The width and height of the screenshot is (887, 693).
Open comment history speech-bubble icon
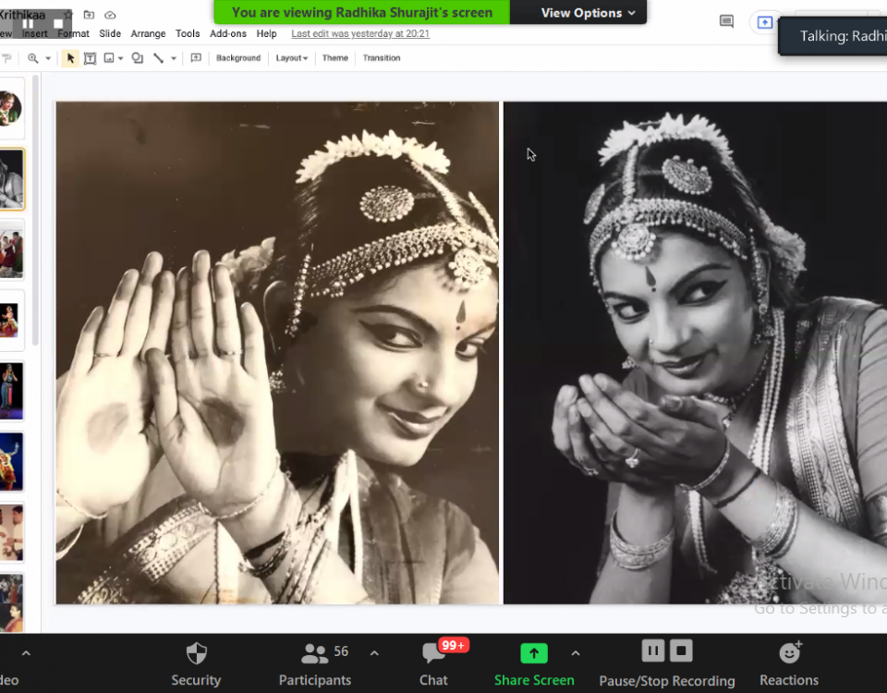(x=726, y=22)
